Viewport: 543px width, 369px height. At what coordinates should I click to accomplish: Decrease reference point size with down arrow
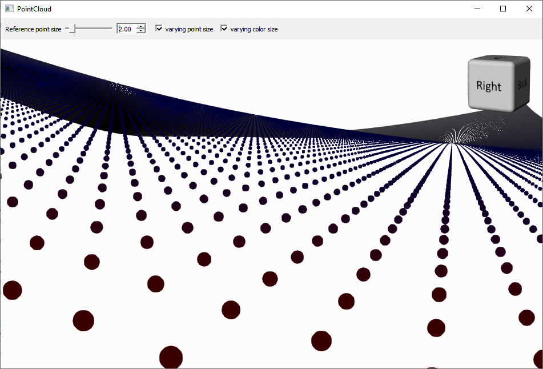point(141,31)
